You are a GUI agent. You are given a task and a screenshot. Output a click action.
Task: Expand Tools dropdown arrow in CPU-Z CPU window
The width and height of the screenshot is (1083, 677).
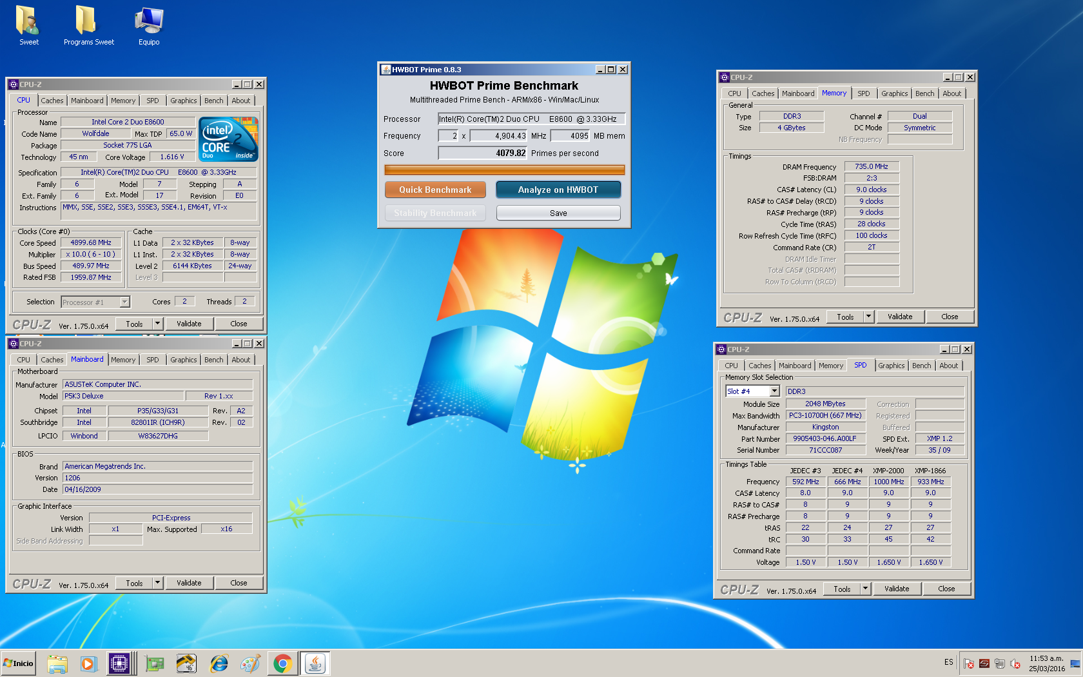click(157, 324)
